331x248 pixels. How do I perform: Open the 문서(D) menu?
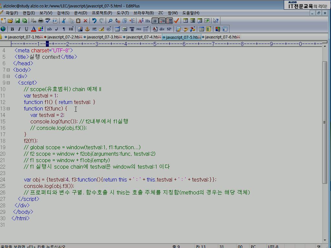coord(80,13)
